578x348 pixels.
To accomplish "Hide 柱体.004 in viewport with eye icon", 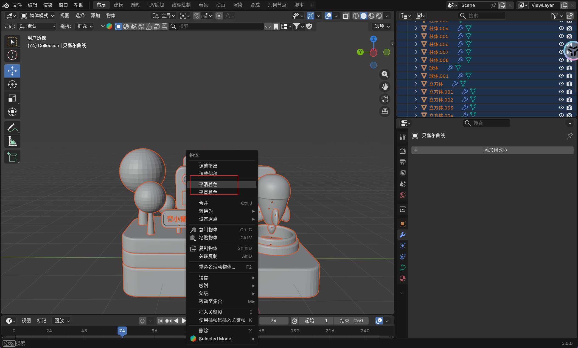I will coord(561,28).
